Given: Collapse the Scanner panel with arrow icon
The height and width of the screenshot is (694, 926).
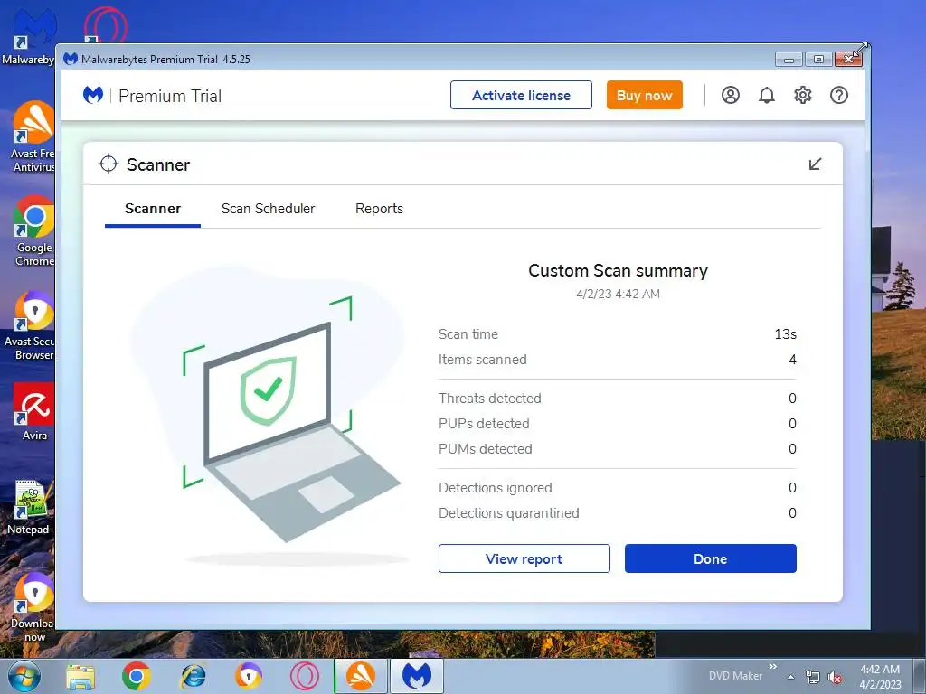Looking at the screenshot, I should 815,164.
